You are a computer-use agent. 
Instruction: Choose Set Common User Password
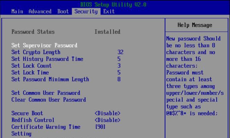pyautogui.click(x=46, y=93)
